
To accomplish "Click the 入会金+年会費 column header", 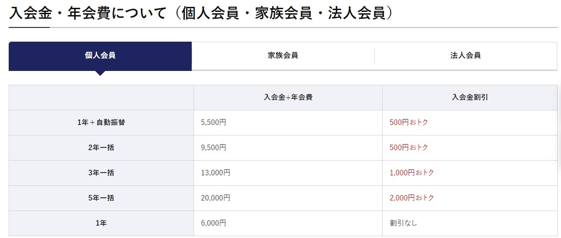I will tap(288, 97).
